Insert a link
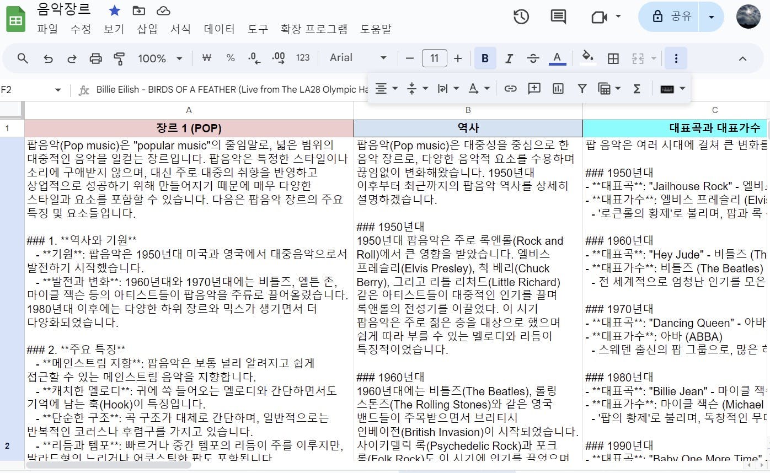This screenshot has width=770, height=473. click(511, 88)
